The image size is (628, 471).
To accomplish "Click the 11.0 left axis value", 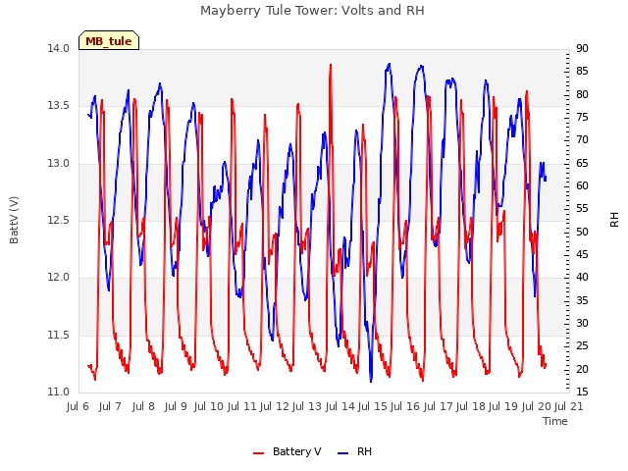I will pyautogui.click(x=59, y=392).
